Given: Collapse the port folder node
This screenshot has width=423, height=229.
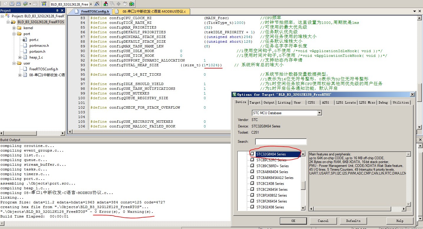Looking at the screenshot, I should pyautogui.click(x=14, y=34).
